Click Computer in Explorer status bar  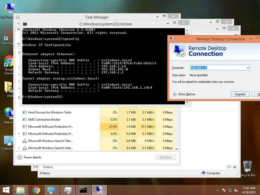tap(211, 173)
